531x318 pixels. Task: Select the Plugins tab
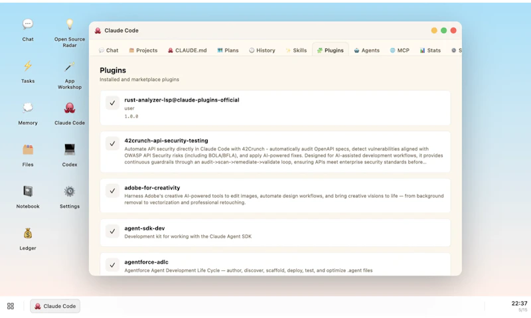[x=330, y=50]
